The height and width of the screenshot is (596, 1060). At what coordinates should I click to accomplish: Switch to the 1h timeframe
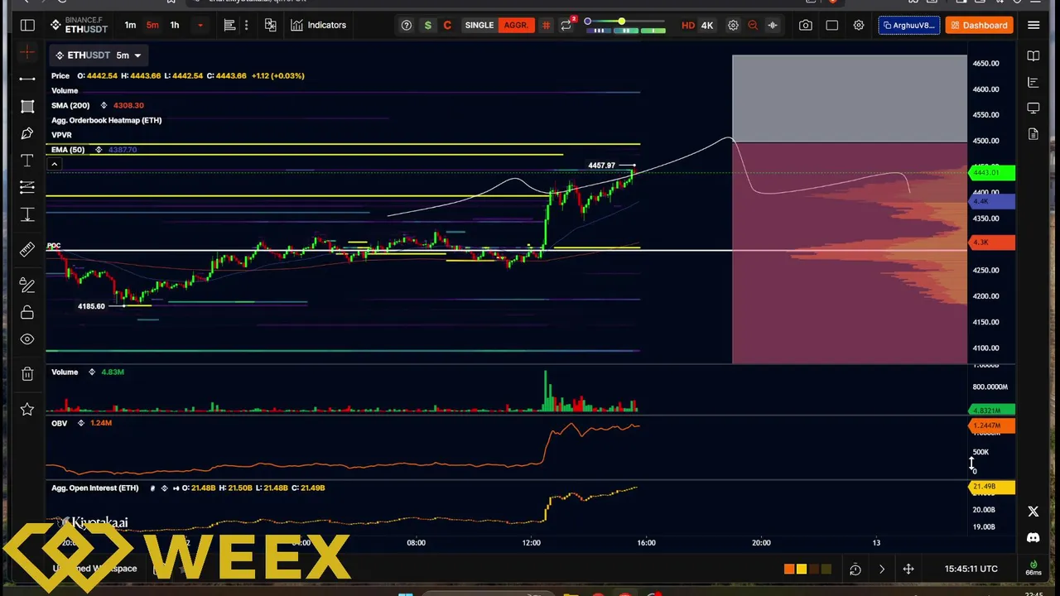[x=175, y=25]
